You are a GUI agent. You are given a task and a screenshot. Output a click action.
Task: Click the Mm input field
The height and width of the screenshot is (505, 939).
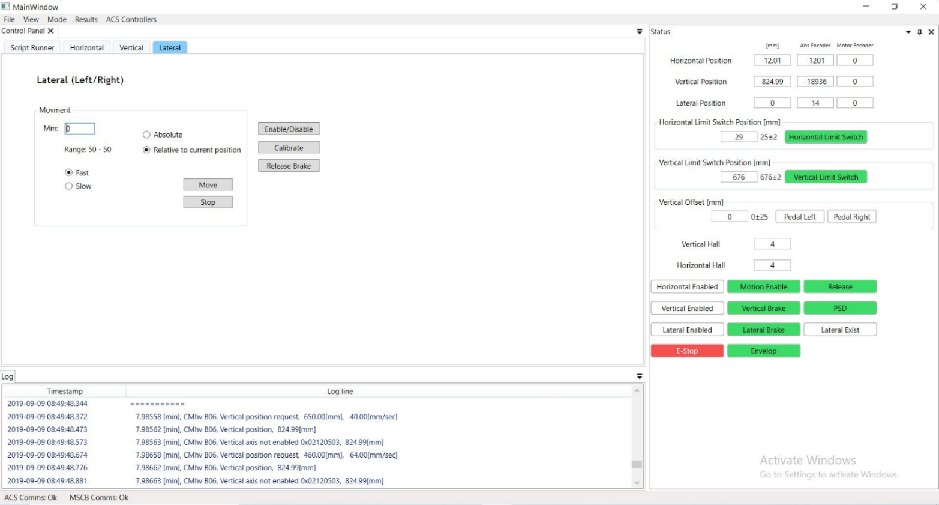tap(80, 129)
